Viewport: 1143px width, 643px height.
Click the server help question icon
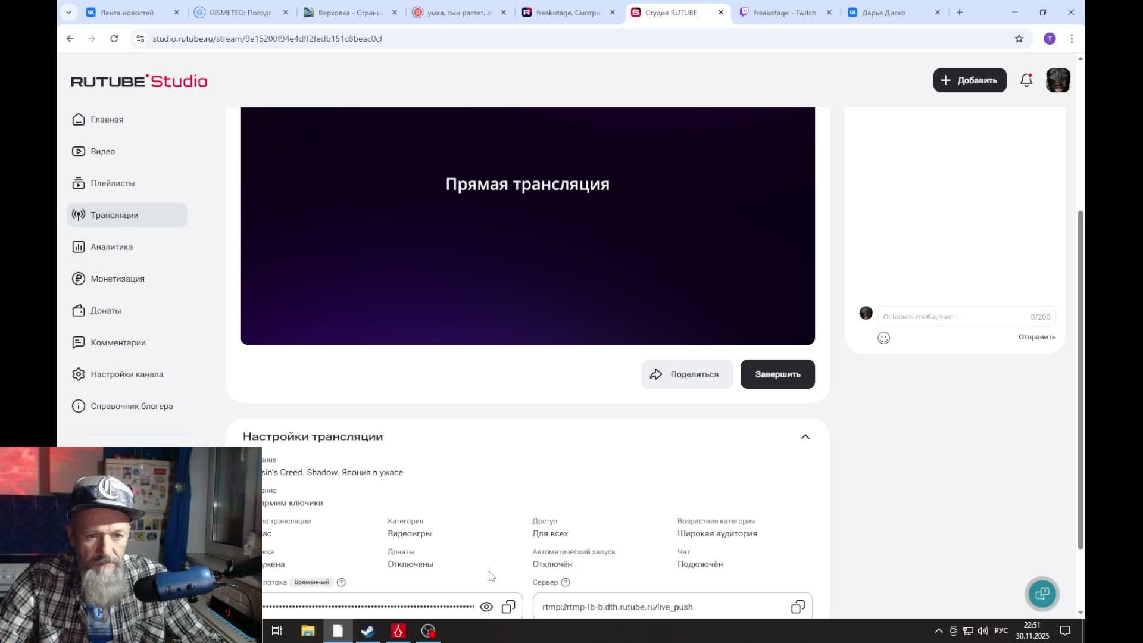566,582
